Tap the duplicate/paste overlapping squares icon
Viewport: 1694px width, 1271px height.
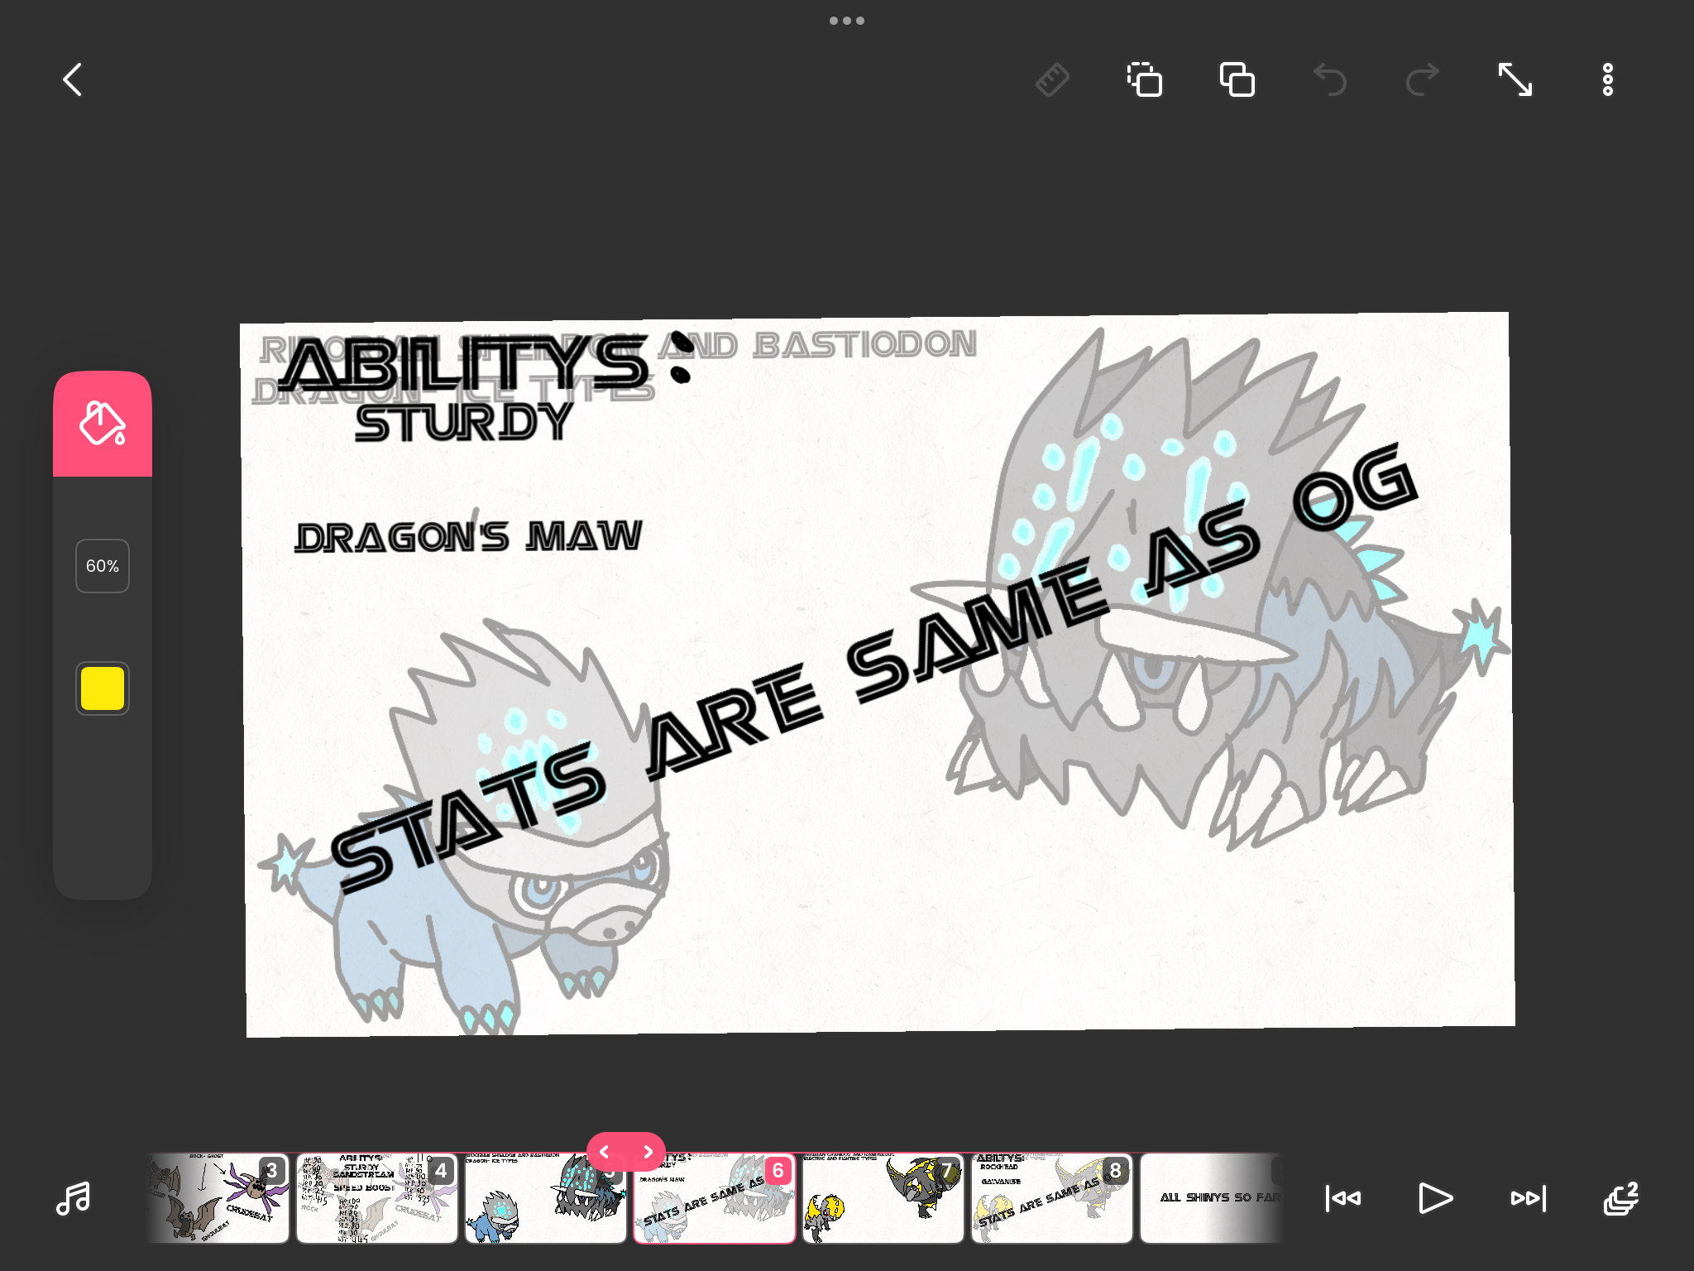tap(1237, 80)
